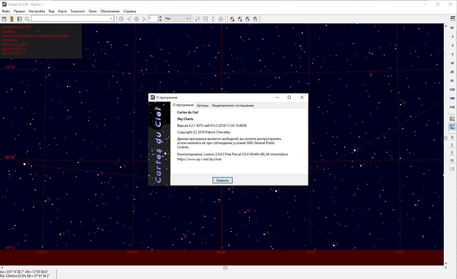Image resolution: width=457 pixels, height=279 pixels.
Task: Step time forward with right arrow
Action: click(x=144, y=19)
